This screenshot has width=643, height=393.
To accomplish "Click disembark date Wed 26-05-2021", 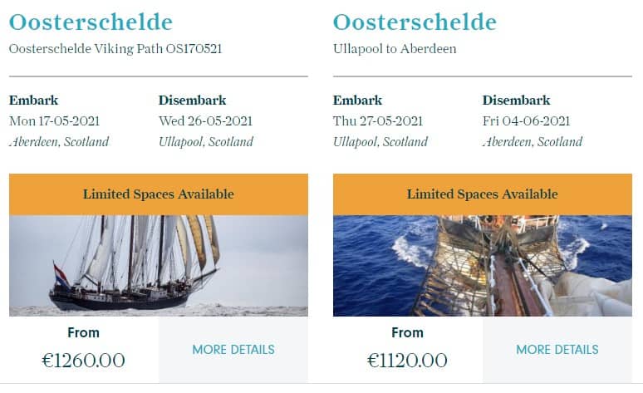I will (205, 121).
